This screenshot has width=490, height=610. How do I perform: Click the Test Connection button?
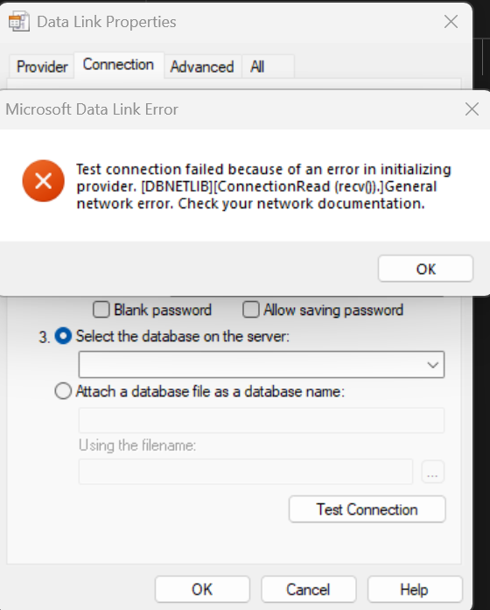coord(367,509)
